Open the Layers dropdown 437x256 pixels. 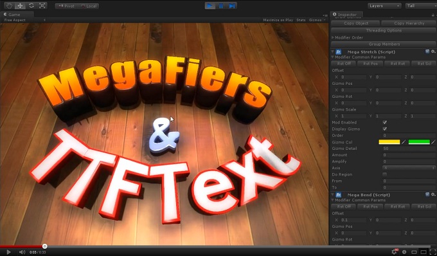[x=384, y=6]
